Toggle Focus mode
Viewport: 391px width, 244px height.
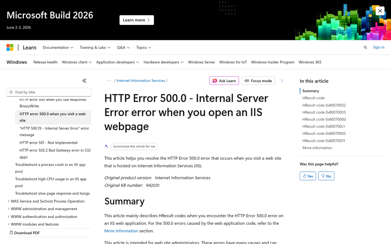258,81
